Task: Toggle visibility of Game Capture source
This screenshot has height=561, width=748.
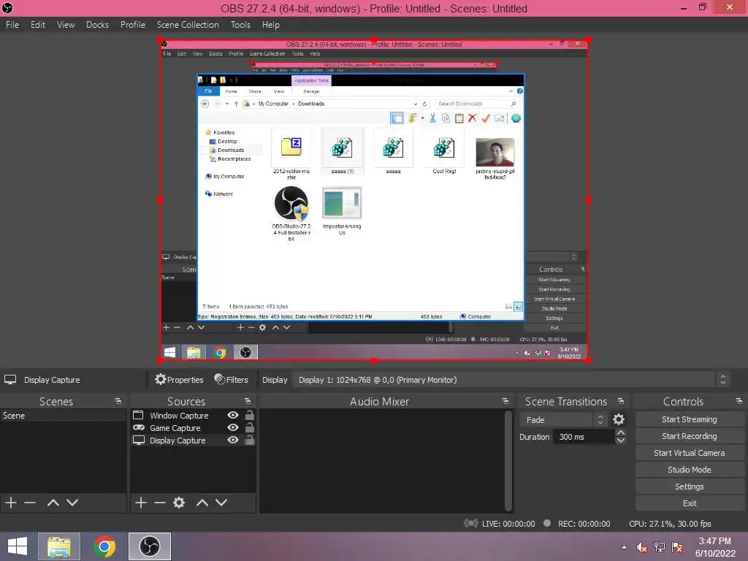Action: click(x=233, y=427)
